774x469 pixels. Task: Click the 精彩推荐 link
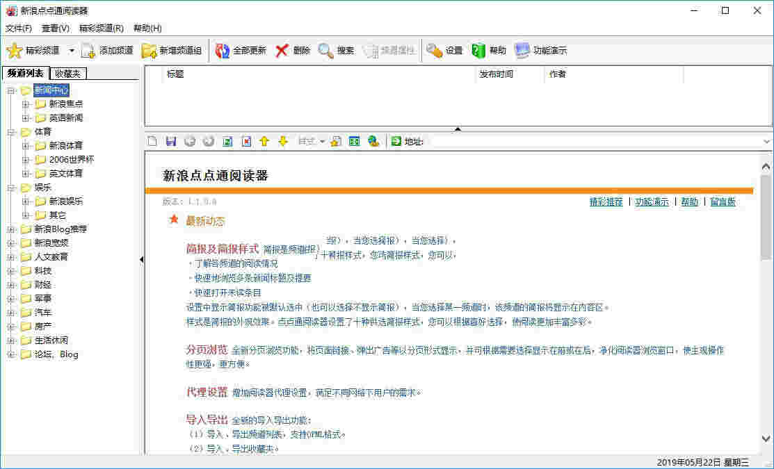(605, 201)
